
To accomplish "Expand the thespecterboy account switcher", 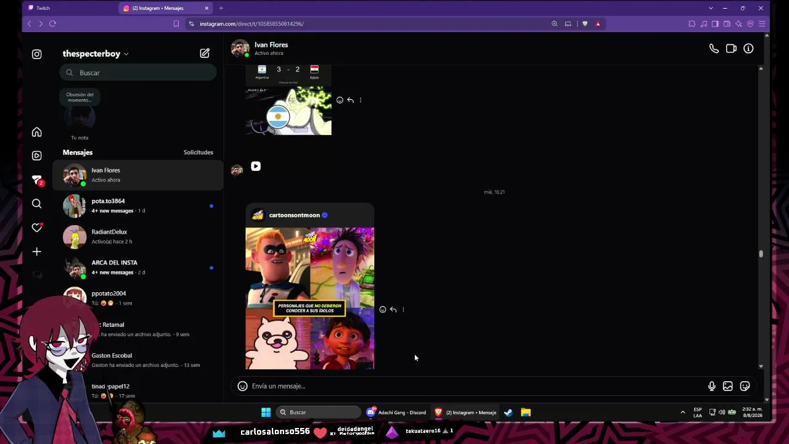I will (96, 54).
